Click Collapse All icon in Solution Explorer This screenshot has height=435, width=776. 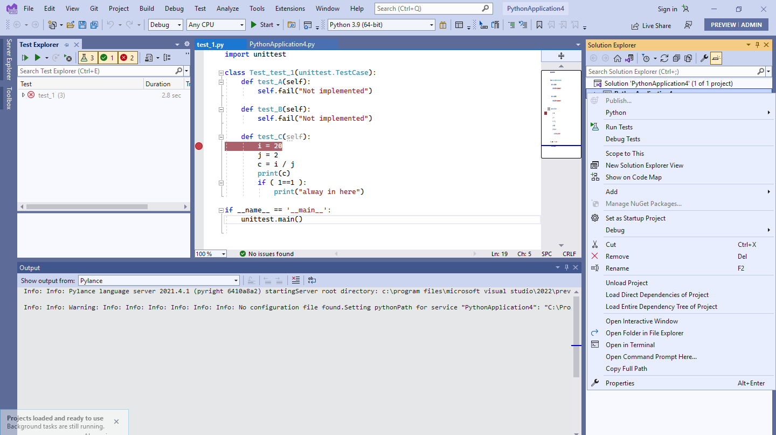(676, 58)
